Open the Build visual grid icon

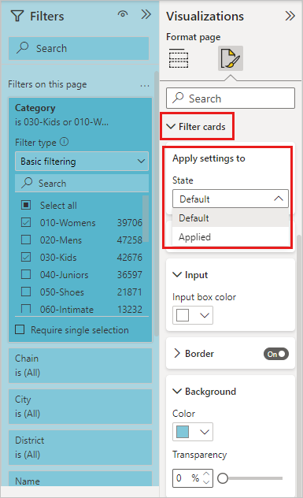tap(179, 58)
